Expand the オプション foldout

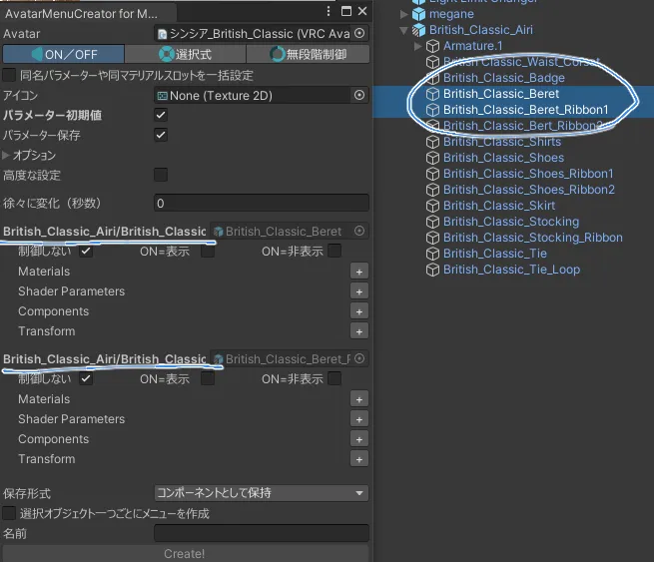(7, 156)
